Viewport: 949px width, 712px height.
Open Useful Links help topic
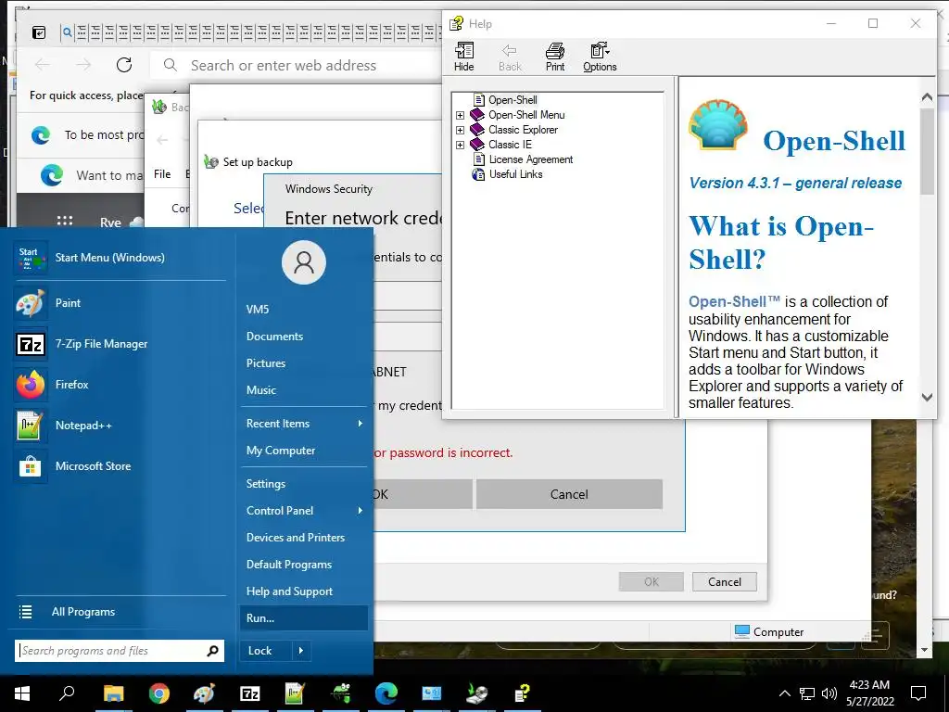pos(515,174)
